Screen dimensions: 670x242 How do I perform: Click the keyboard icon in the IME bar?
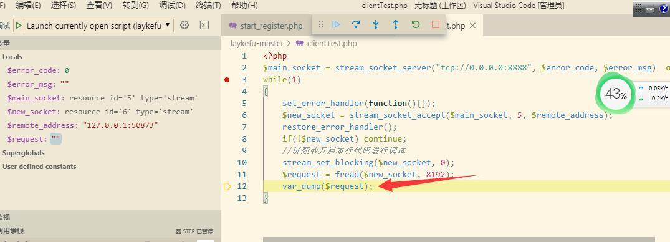tap(650, 9)
